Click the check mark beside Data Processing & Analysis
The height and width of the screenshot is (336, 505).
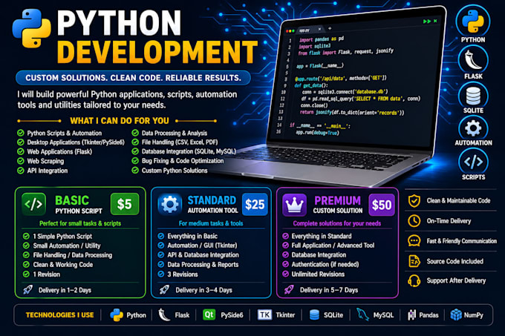(x=135, y=133)
